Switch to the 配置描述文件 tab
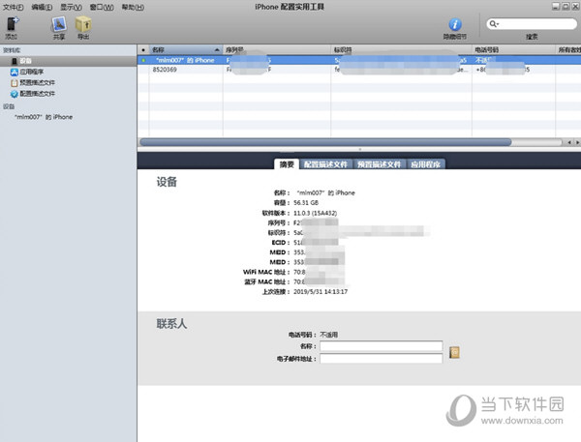Screen dimensions: 581x442 tap(325, 164)
